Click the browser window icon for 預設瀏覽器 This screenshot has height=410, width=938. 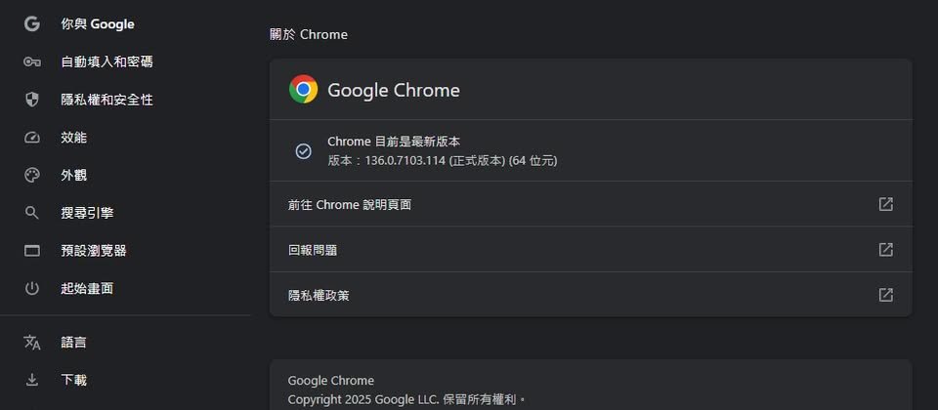(31, 251)
